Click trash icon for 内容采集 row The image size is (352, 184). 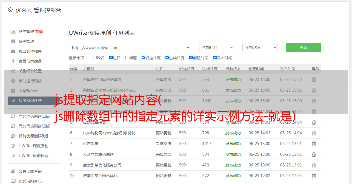314,144
